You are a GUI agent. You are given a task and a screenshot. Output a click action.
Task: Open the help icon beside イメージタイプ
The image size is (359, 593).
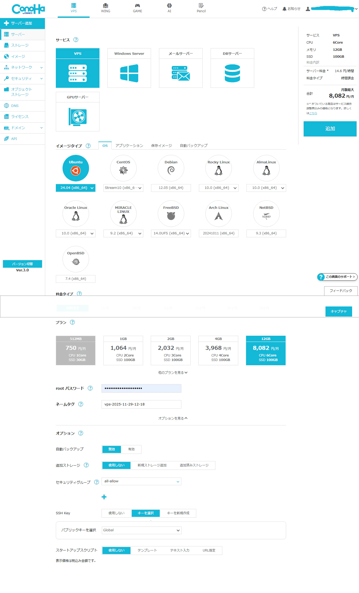(88, 146)
